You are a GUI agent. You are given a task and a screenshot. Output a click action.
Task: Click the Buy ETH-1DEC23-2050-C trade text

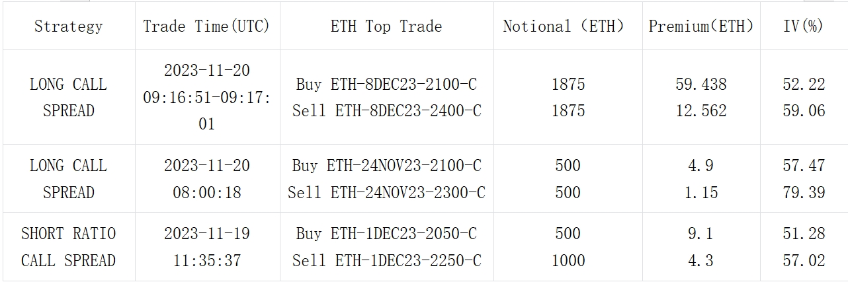(386, 234)
